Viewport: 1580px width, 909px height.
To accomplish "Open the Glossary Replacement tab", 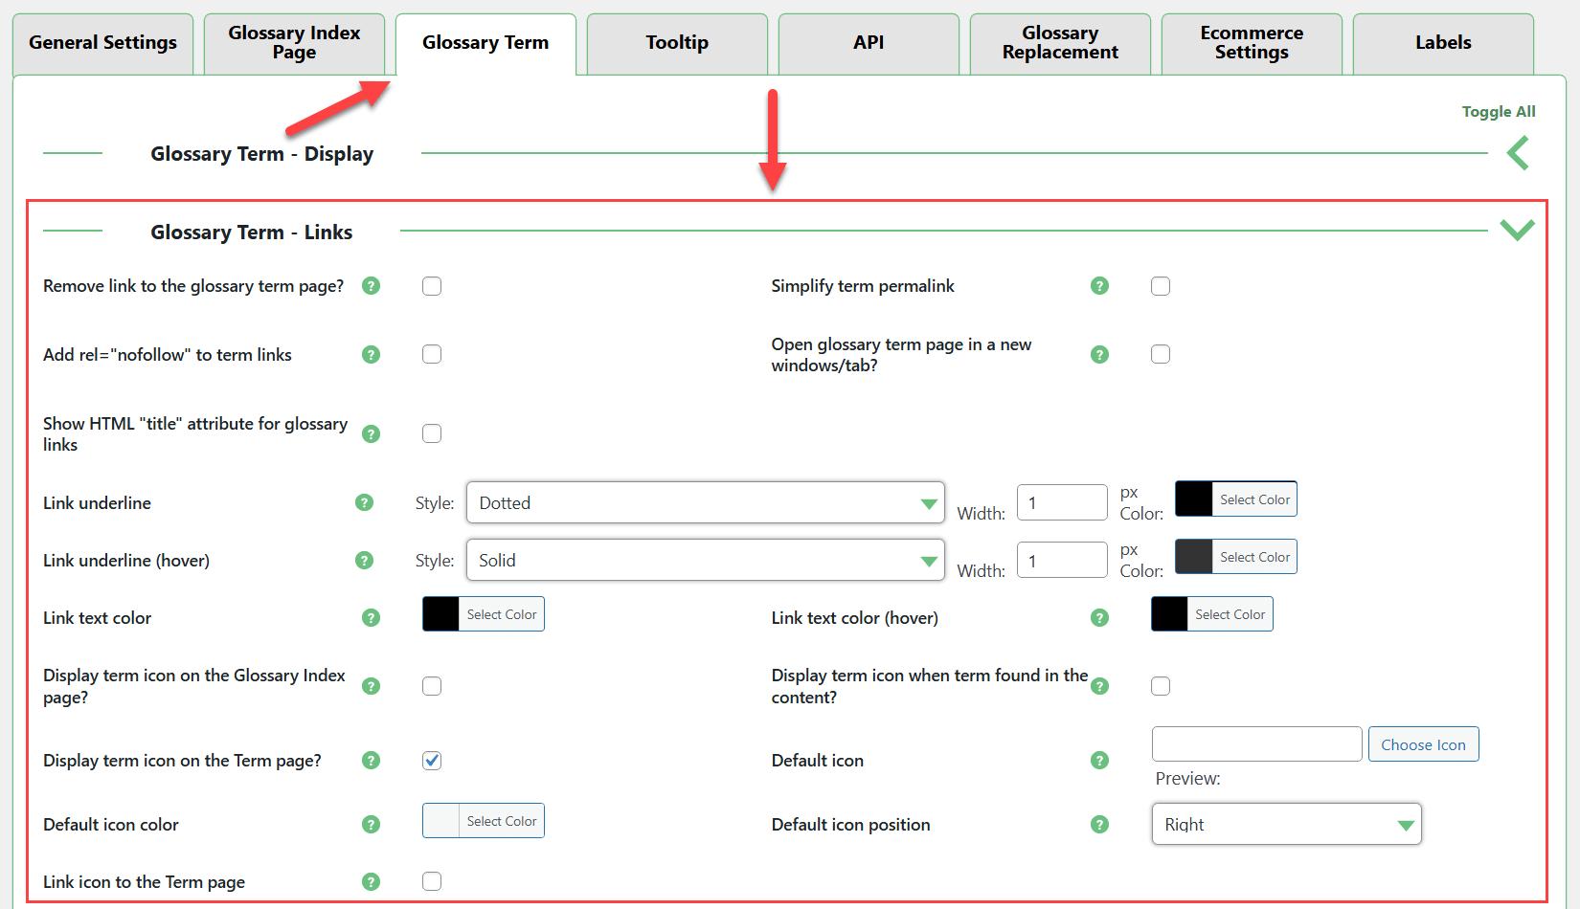I will point(1060,43).
